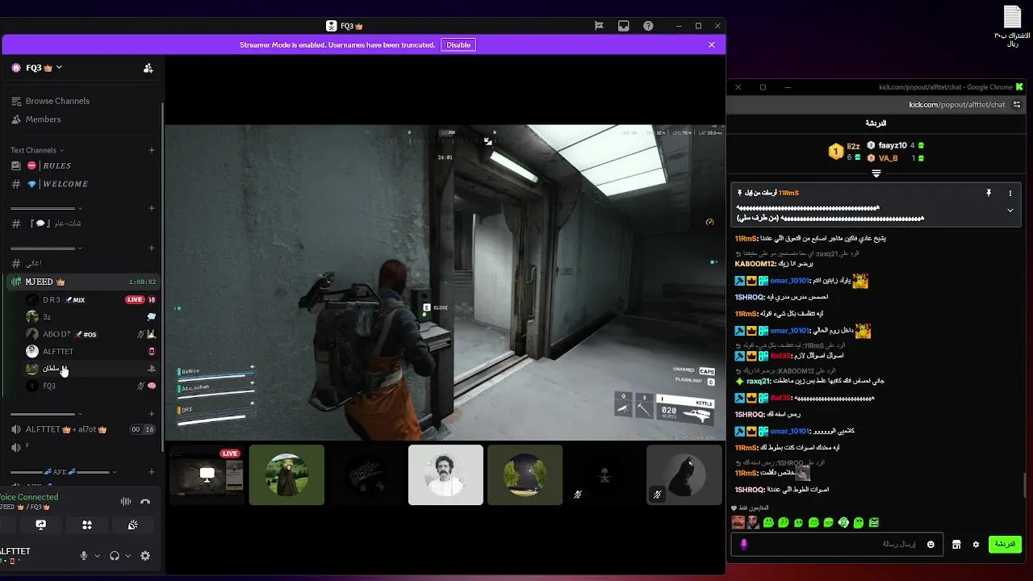
Task: Click leaderboard user VA_B
Action: [x=888, y=158]
